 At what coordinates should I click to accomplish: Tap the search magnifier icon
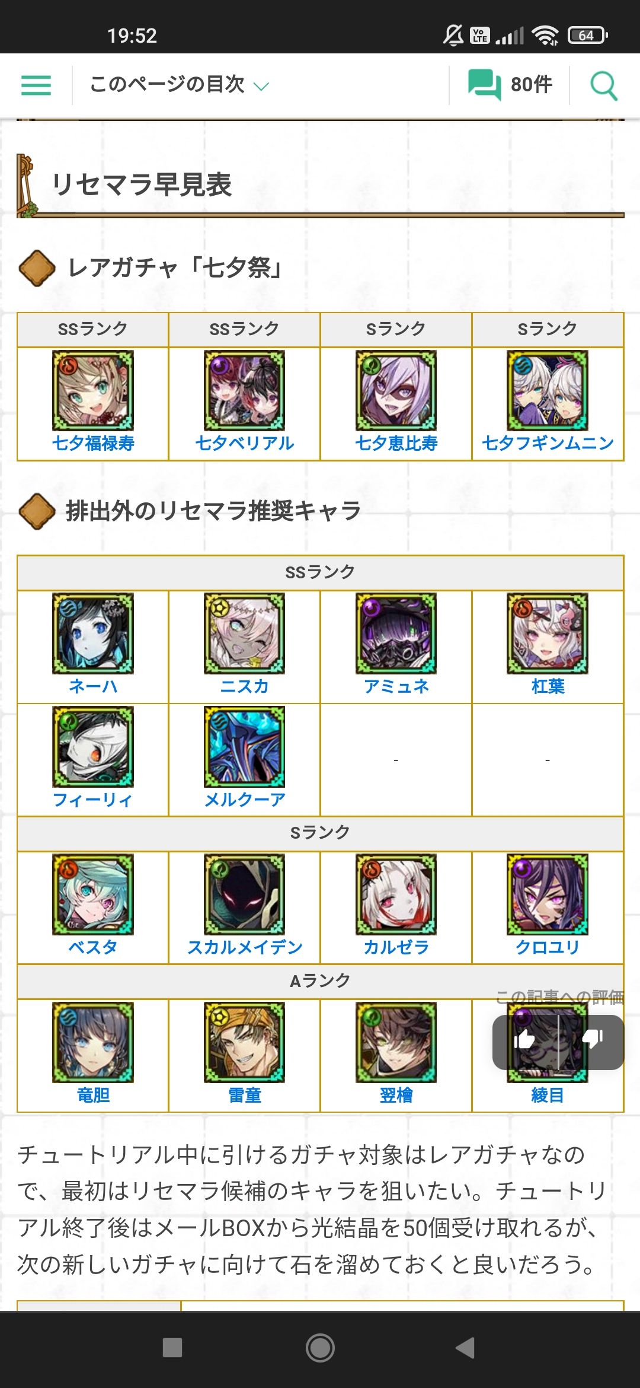click(604, 85)
